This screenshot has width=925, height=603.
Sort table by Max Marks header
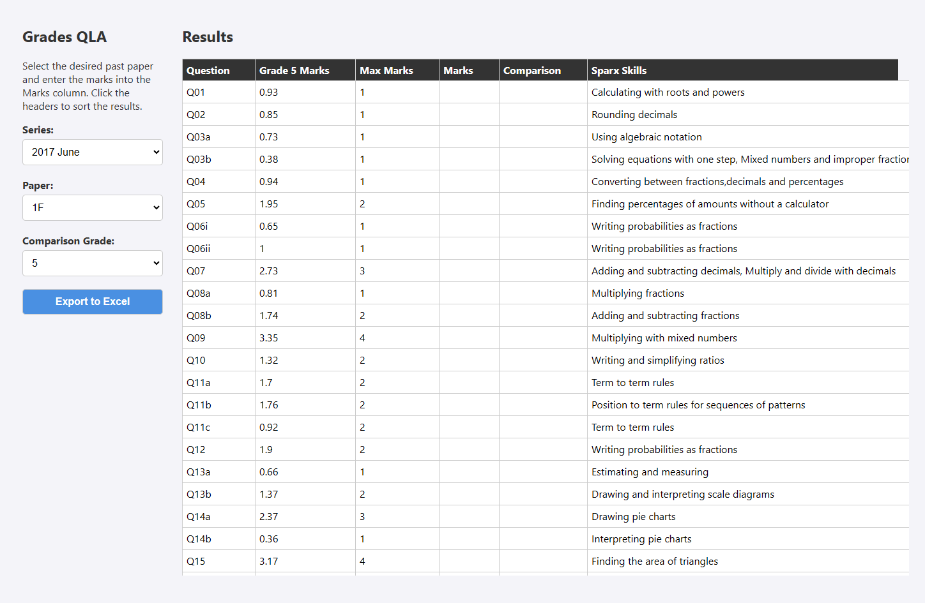click(386, 70)
